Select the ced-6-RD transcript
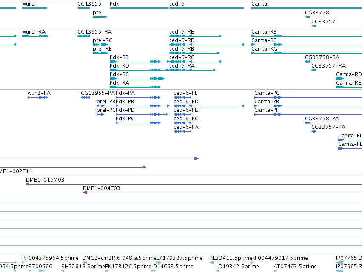 click(207, 45)
